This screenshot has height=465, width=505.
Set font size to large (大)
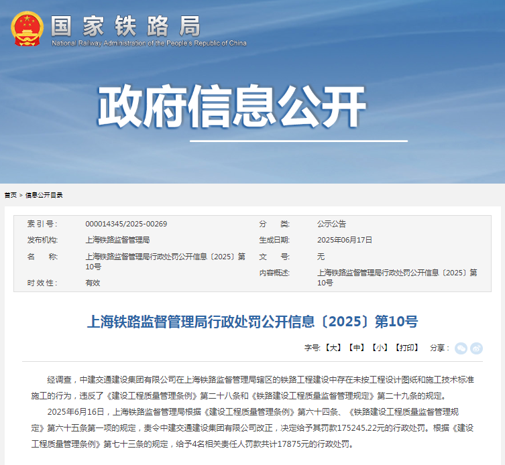[333, 348]
